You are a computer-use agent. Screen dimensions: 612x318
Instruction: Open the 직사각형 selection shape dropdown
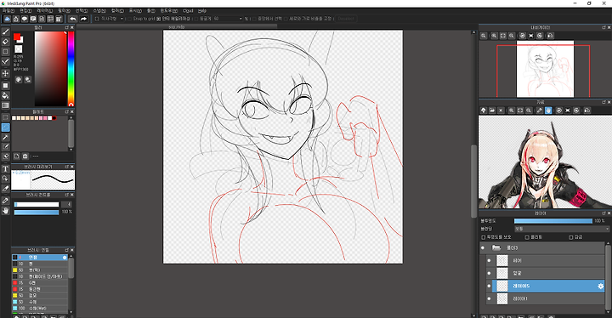point(110,19)
